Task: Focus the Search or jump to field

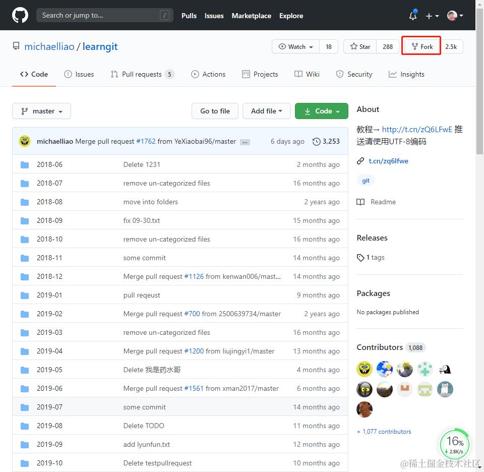Action: click(105, 15)
